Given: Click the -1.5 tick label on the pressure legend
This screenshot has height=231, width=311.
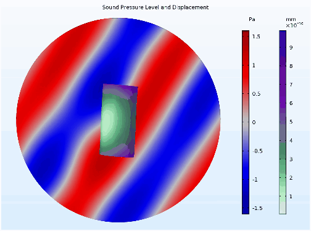Looking at the screenshot, I should (x=257, y=208).
